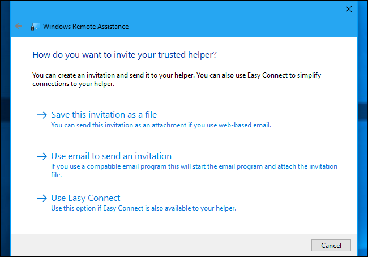The height and width of the screenshot is (257, 368).
Task: Click the 'How do you want to invite' heading
Action: 125,55
